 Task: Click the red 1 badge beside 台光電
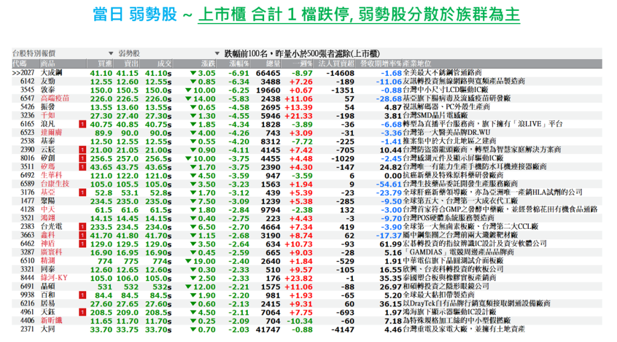pos(81,226)
